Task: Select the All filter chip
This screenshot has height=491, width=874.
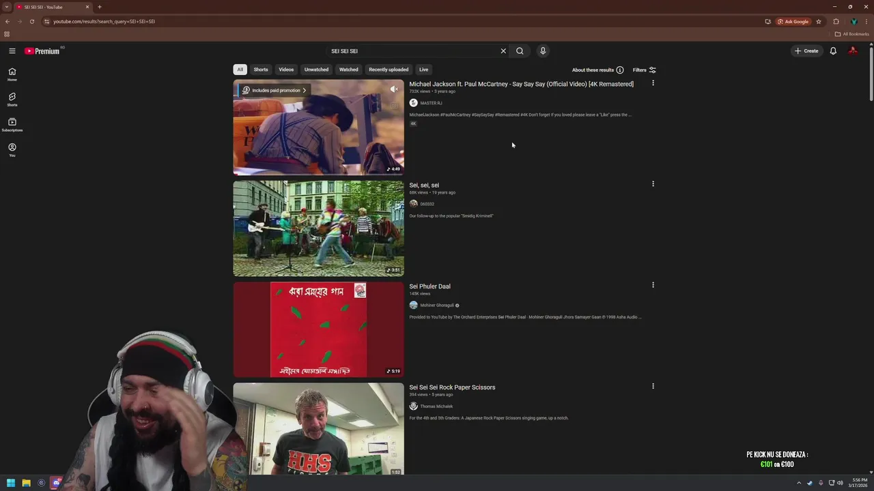Action: 240,70
